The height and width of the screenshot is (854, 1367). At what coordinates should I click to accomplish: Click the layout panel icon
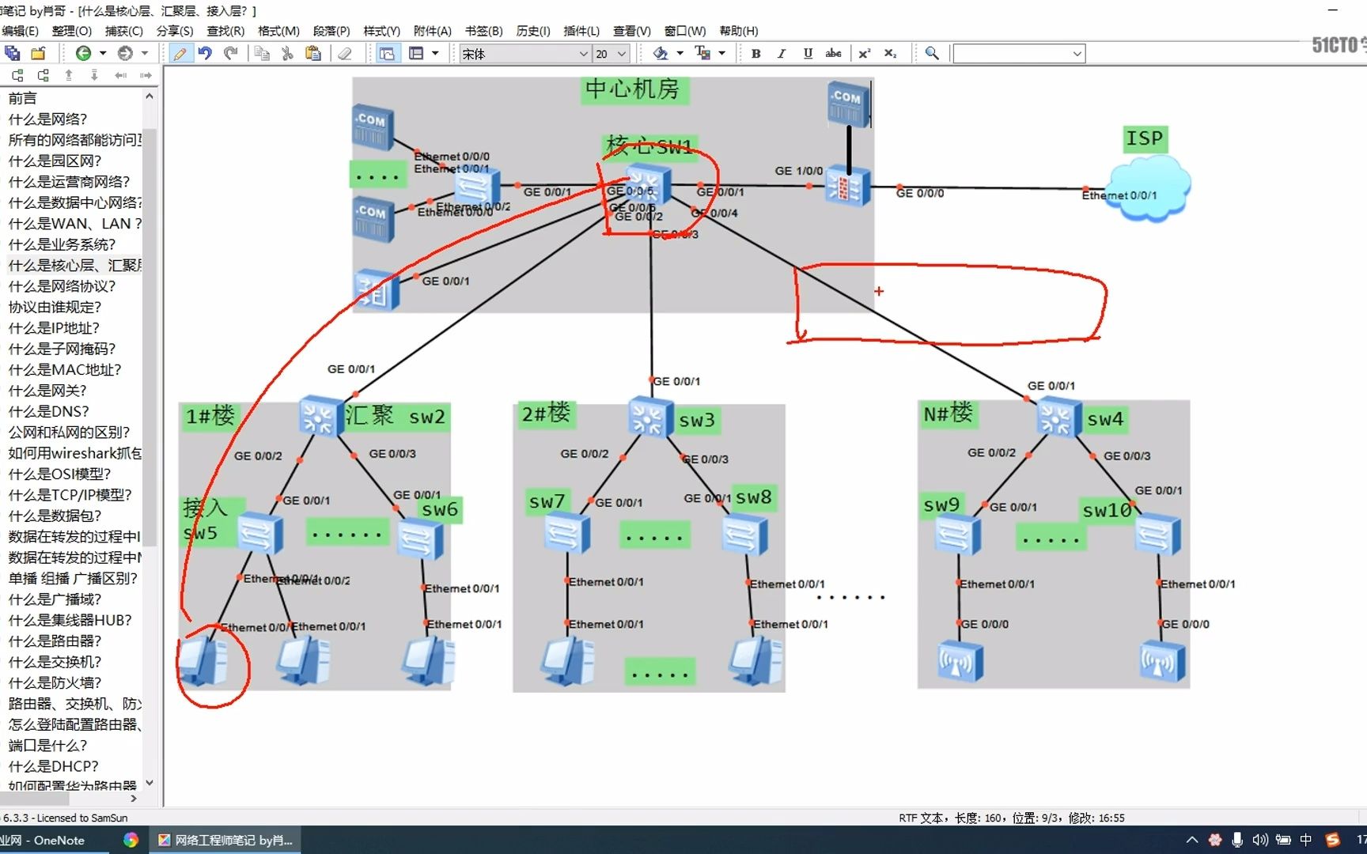pos(416,53)
